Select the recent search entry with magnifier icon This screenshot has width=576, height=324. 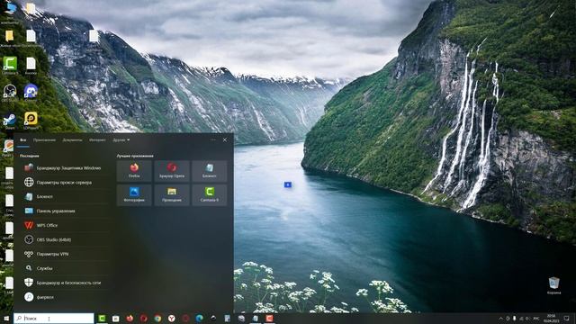(x=64, y=297)
